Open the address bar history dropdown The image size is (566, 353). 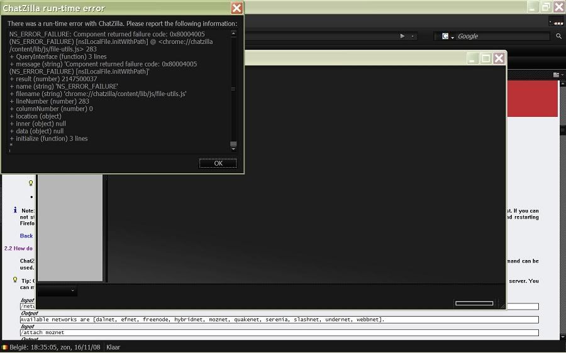click(412, 36)
